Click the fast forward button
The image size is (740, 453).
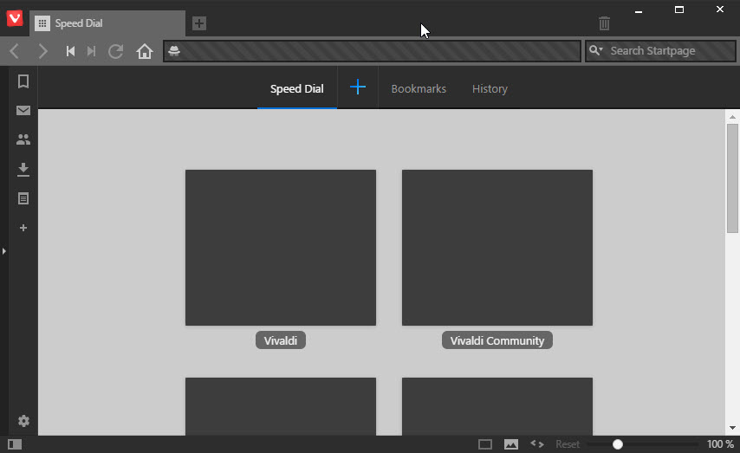(92, 51)
